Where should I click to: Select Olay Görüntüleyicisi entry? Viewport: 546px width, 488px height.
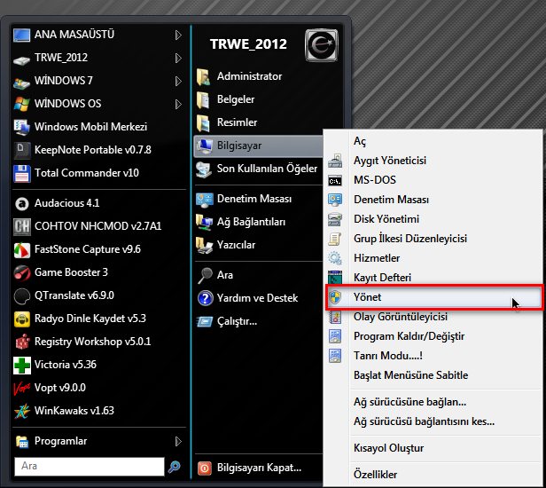(433, 317)
